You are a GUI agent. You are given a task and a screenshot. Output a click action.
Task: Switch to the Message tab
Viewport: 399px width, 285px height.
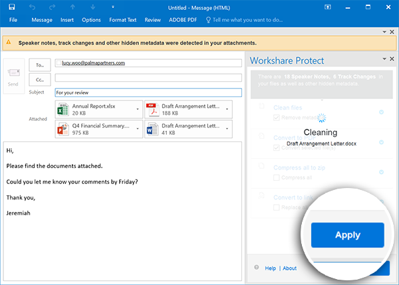pyautogui.click(x=42, y=20)
